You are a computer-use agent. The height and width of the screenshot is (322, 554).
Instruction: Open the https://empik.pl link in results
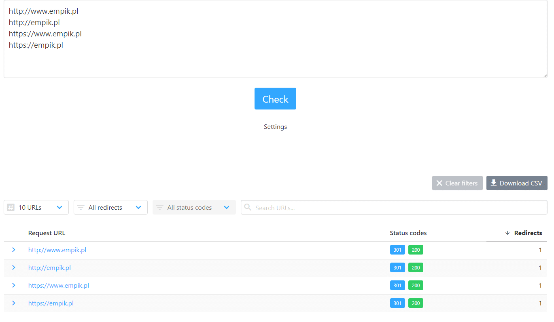[51, 303]
